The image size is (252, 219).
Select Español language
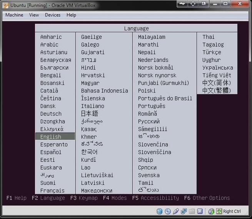point(51,152)
